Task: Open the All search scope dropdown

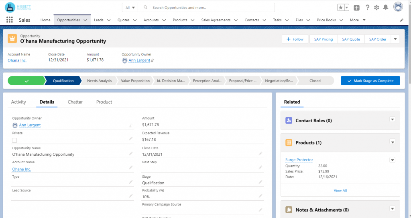Action: 130,7
